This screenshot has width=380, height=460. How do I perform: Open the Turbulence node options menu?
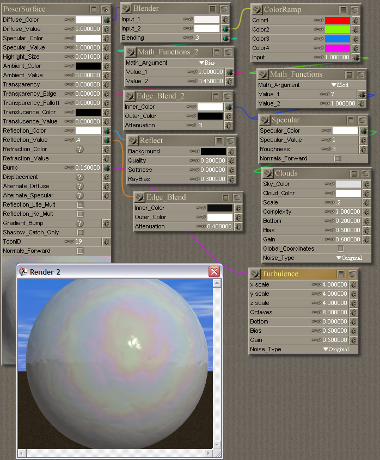341,274
